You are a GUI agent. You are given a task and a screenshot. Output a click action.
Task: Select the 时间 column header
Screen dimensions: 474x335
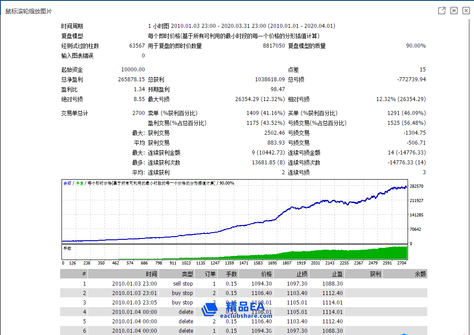point(151,274)
